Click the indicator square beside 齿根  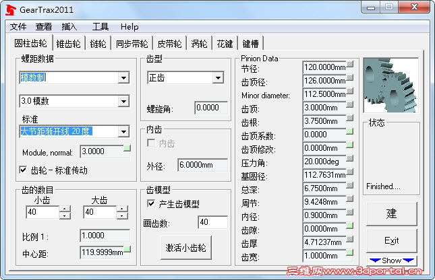click(x=350, y=118)
